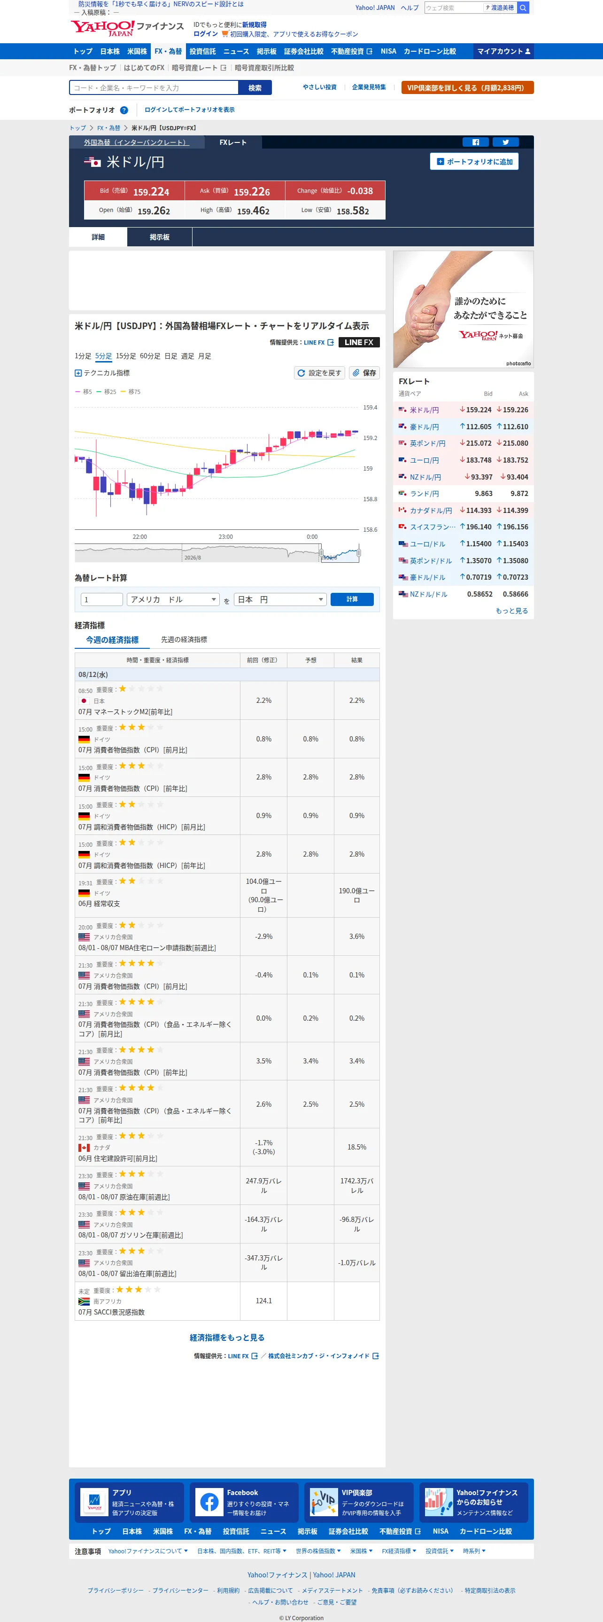Screen dimensions: 603x1622
Task: Click the flag icon beside ランド/円
Action: pos(402,494)
